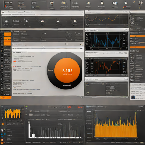This screenshot has height=145, width=145.
Task: Toggle the last glowing knob in the knob row
Action: [74, 21]
